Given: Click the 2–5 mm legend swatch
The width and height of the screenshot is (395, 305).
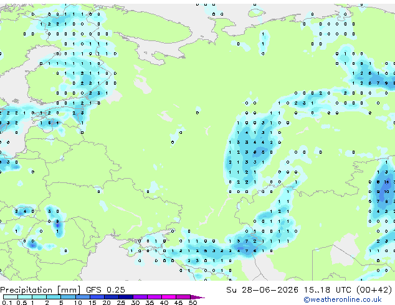Looking at the screenshot, I should tap(54, 297).
